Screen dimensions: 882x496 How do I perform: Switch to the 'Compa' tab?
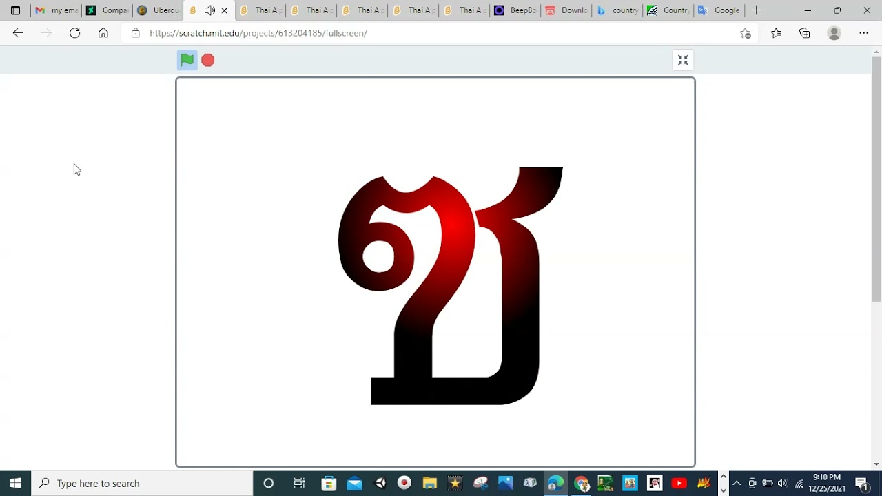(107, 10)
